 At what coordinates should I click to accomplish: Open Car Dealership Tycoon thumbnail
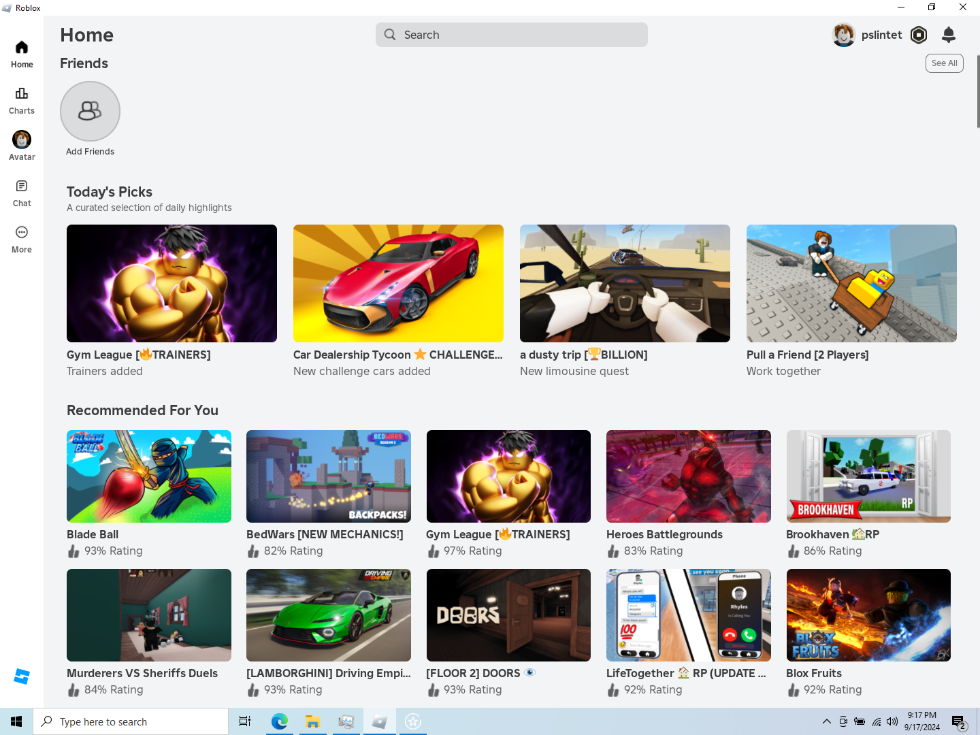point(398,283)
